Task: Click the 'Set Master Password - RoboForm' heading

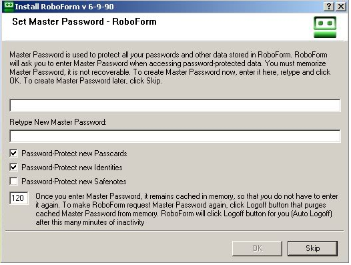Action: (84, 22)
